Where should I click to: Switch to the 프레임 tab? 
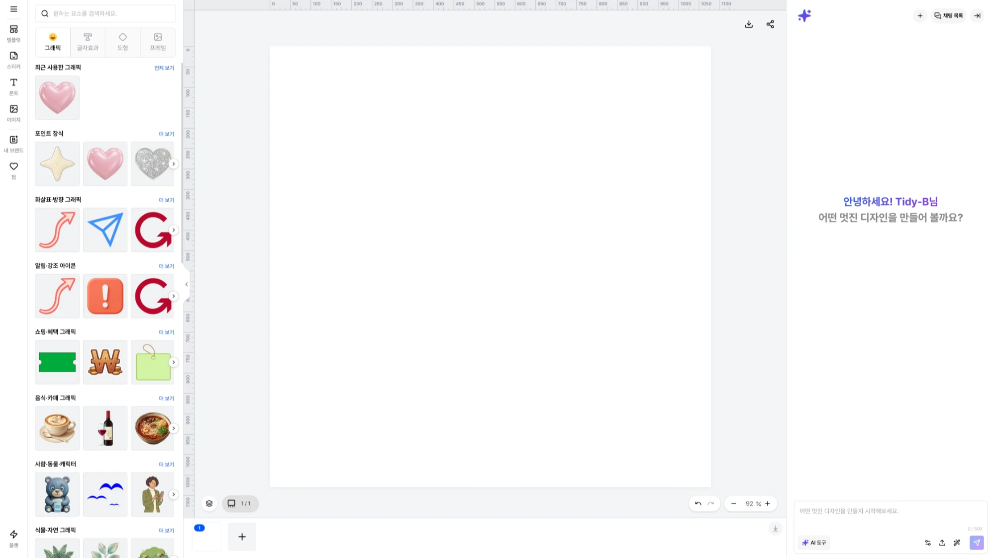[x=158, y=42]
